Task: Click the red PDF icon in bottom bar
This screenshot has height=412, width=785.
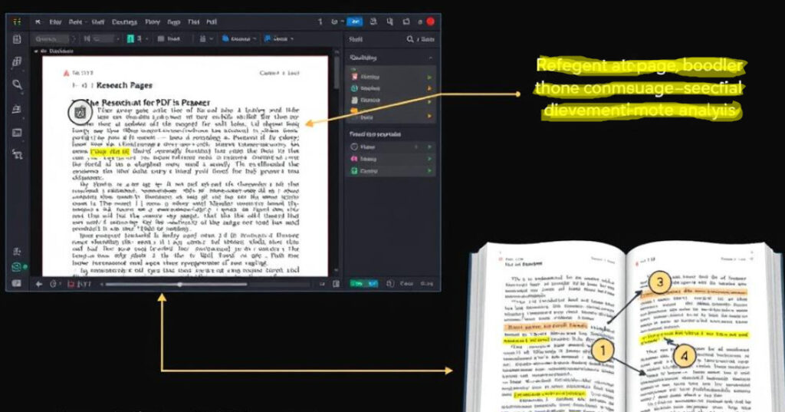Action: pyautogui.click(x=71, y=284)
